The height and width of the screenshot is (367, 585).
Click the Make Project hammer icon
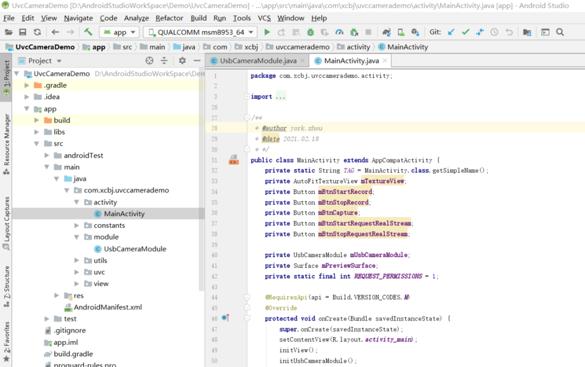[x=88, y=32]
